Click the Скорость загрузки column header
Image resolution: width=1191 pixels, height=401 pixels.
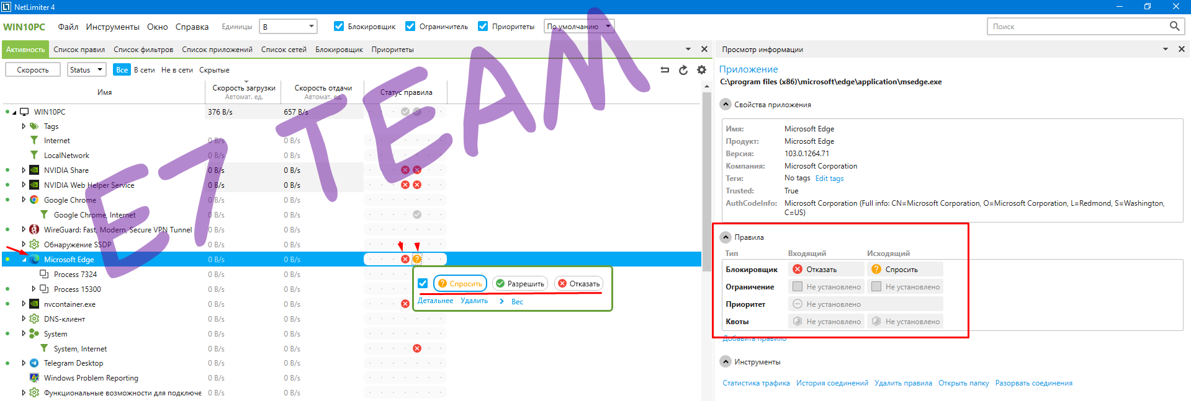[x=244, y=92]
